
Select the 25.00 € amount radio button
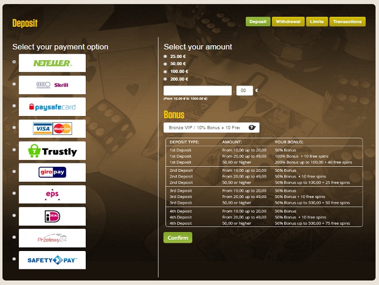(x=165, y=56)
